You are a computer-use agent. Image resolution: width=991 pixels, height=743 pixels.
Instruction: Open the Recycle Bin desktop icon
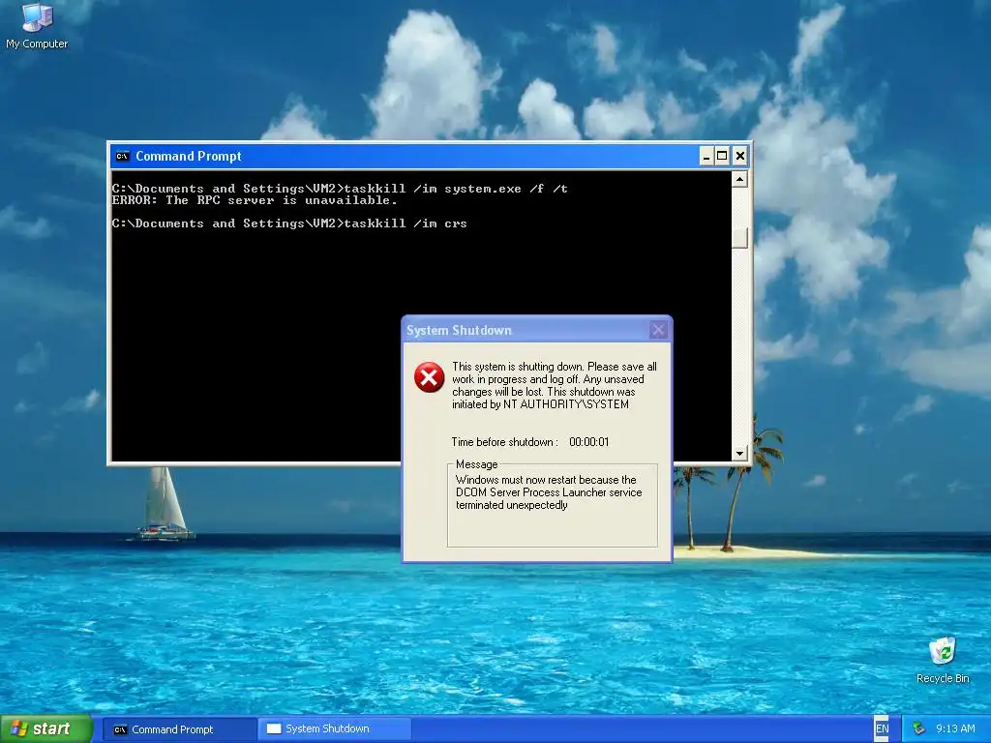pos(943,660)
